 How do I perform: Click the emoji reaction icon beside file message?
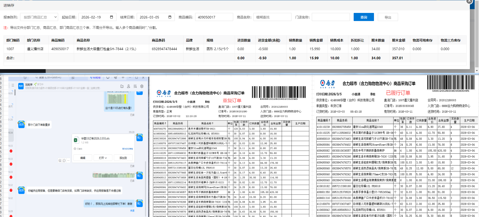60,161
